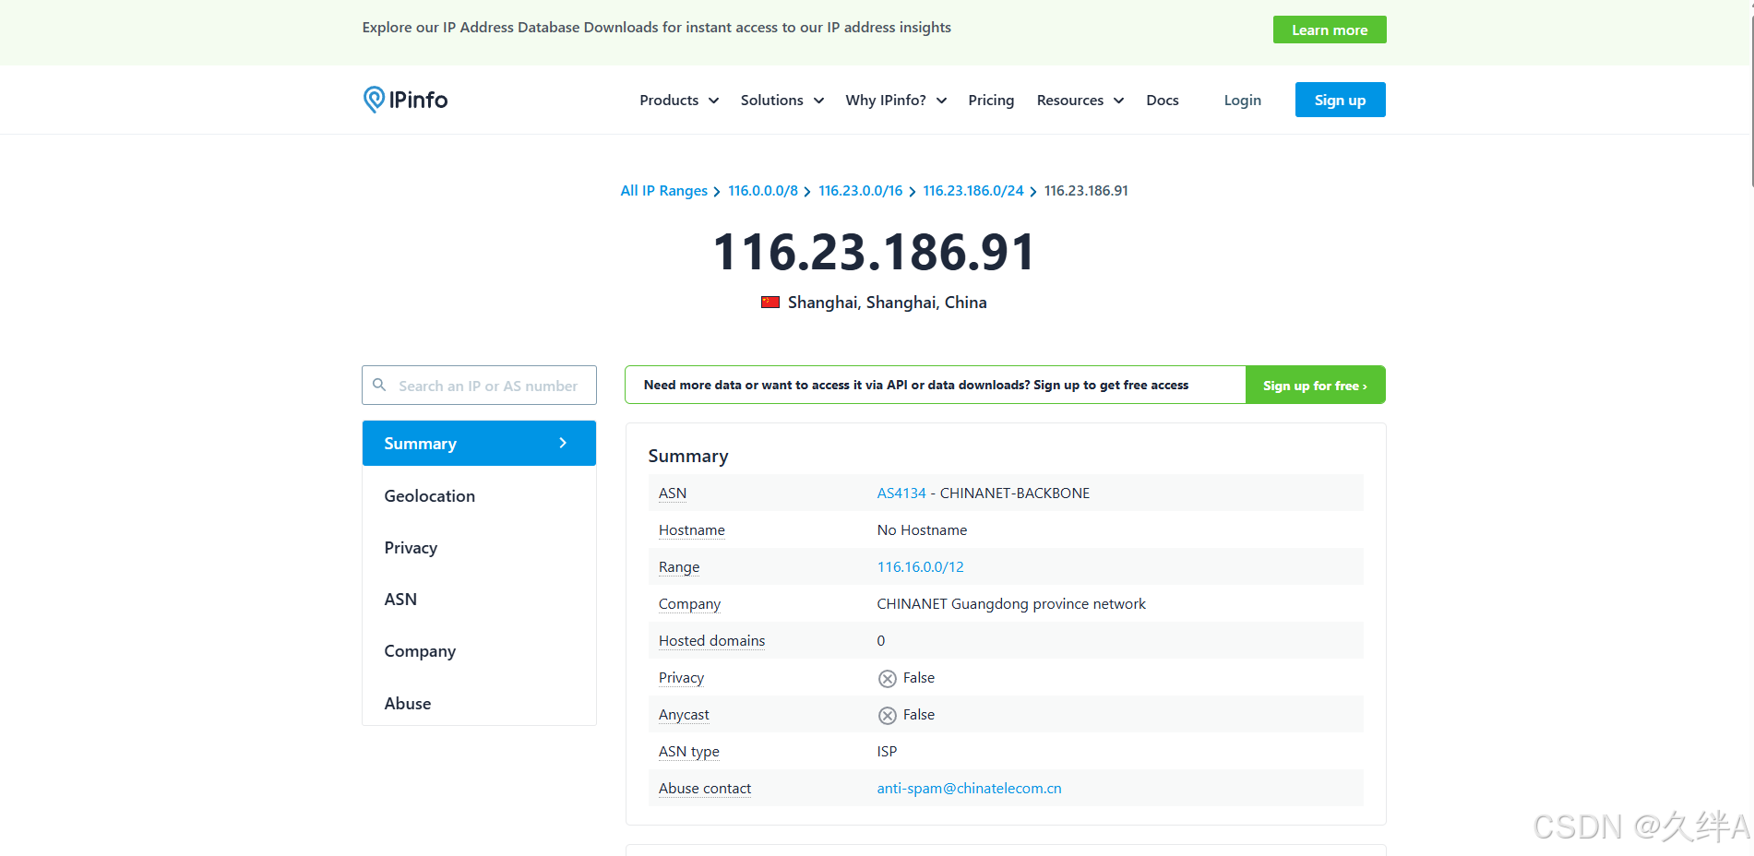Image resolution: width=1754 pixels, height=856 pixels.
Task: Open the AS4134 link
Action: [901, 493]
